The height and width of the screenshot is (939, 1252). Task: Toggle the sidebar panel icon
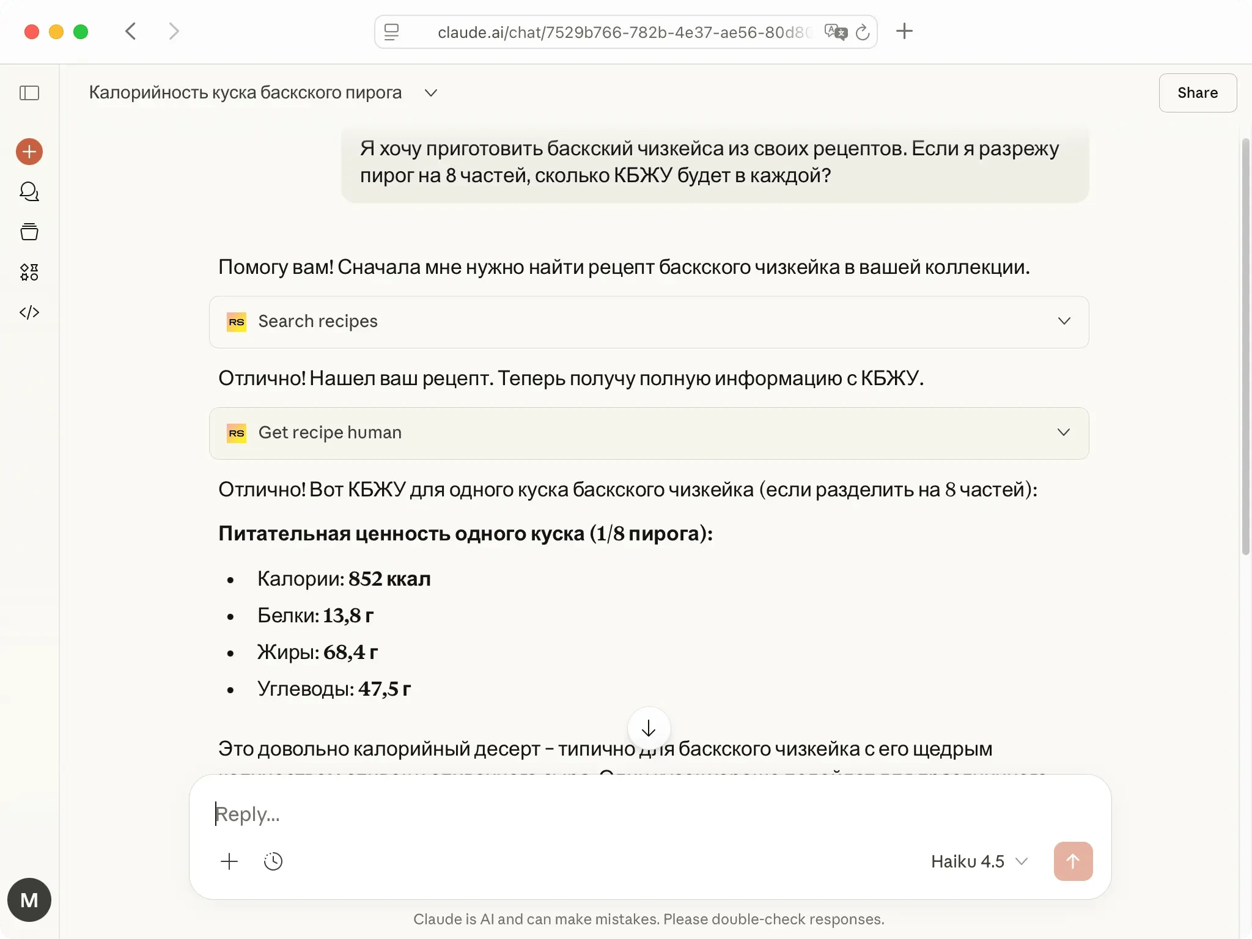point(29,93)
